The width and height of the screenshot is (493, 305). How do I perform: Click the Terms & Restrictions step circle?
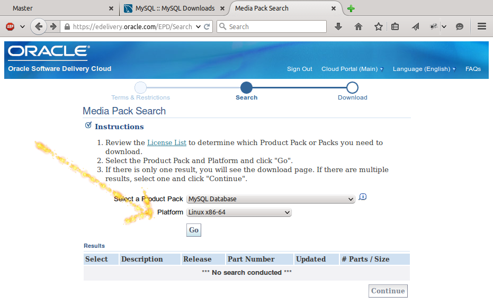click(140, 87)
